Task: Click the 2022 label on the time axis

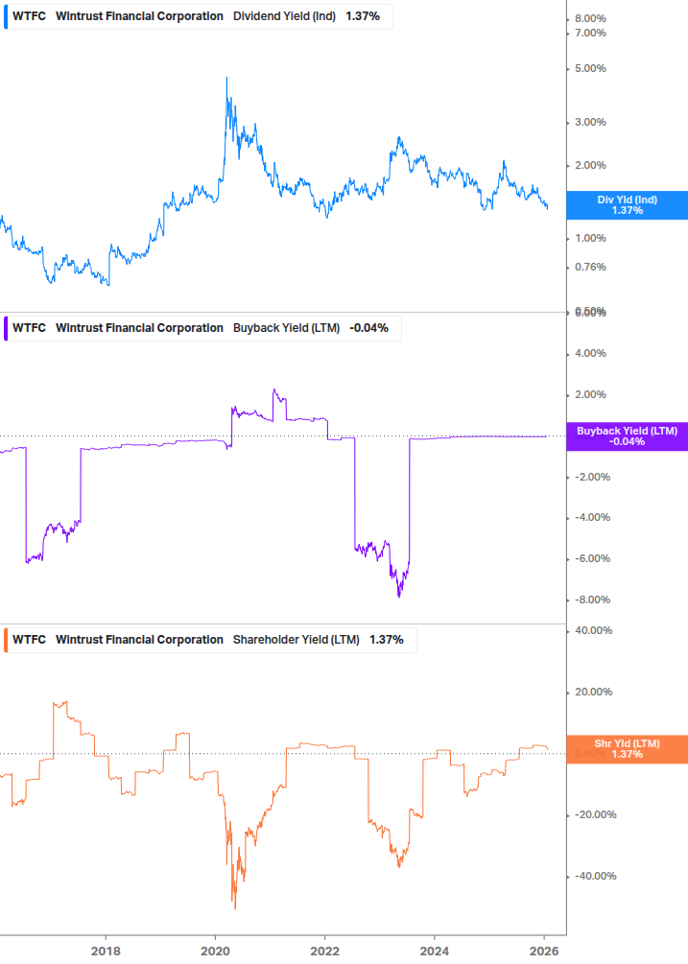Action: (x=324, y=952)
